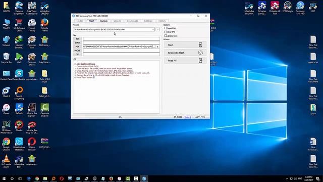Click the CSC file selector button

77,55
